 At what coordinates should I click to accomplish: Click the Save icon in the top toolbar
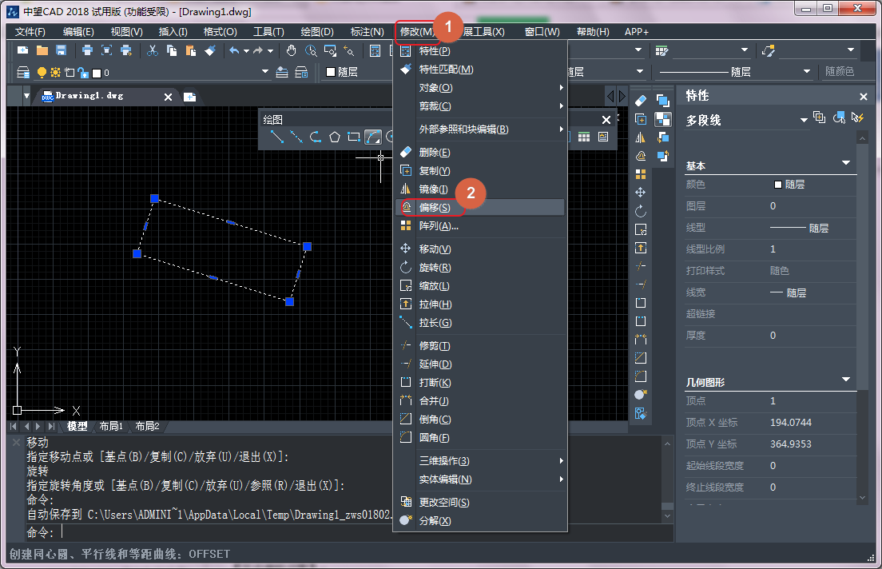(x=59, y=50)
